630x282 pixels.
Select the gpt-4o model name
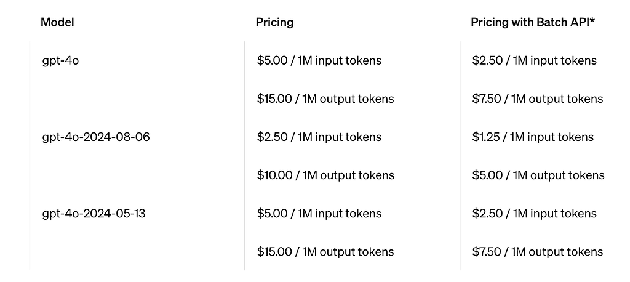60,61
